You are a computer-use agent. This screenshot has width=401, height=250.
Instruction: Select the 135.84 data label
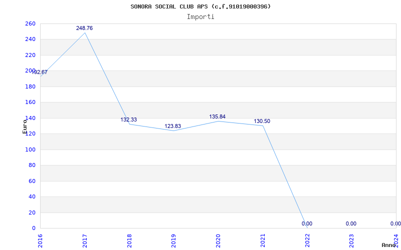tap(218, 116)
